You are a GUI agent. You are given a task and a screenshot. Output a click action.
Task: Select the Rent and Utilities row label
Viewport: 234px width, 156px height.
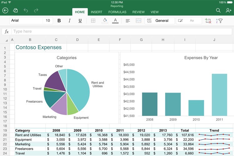point(28,135)
